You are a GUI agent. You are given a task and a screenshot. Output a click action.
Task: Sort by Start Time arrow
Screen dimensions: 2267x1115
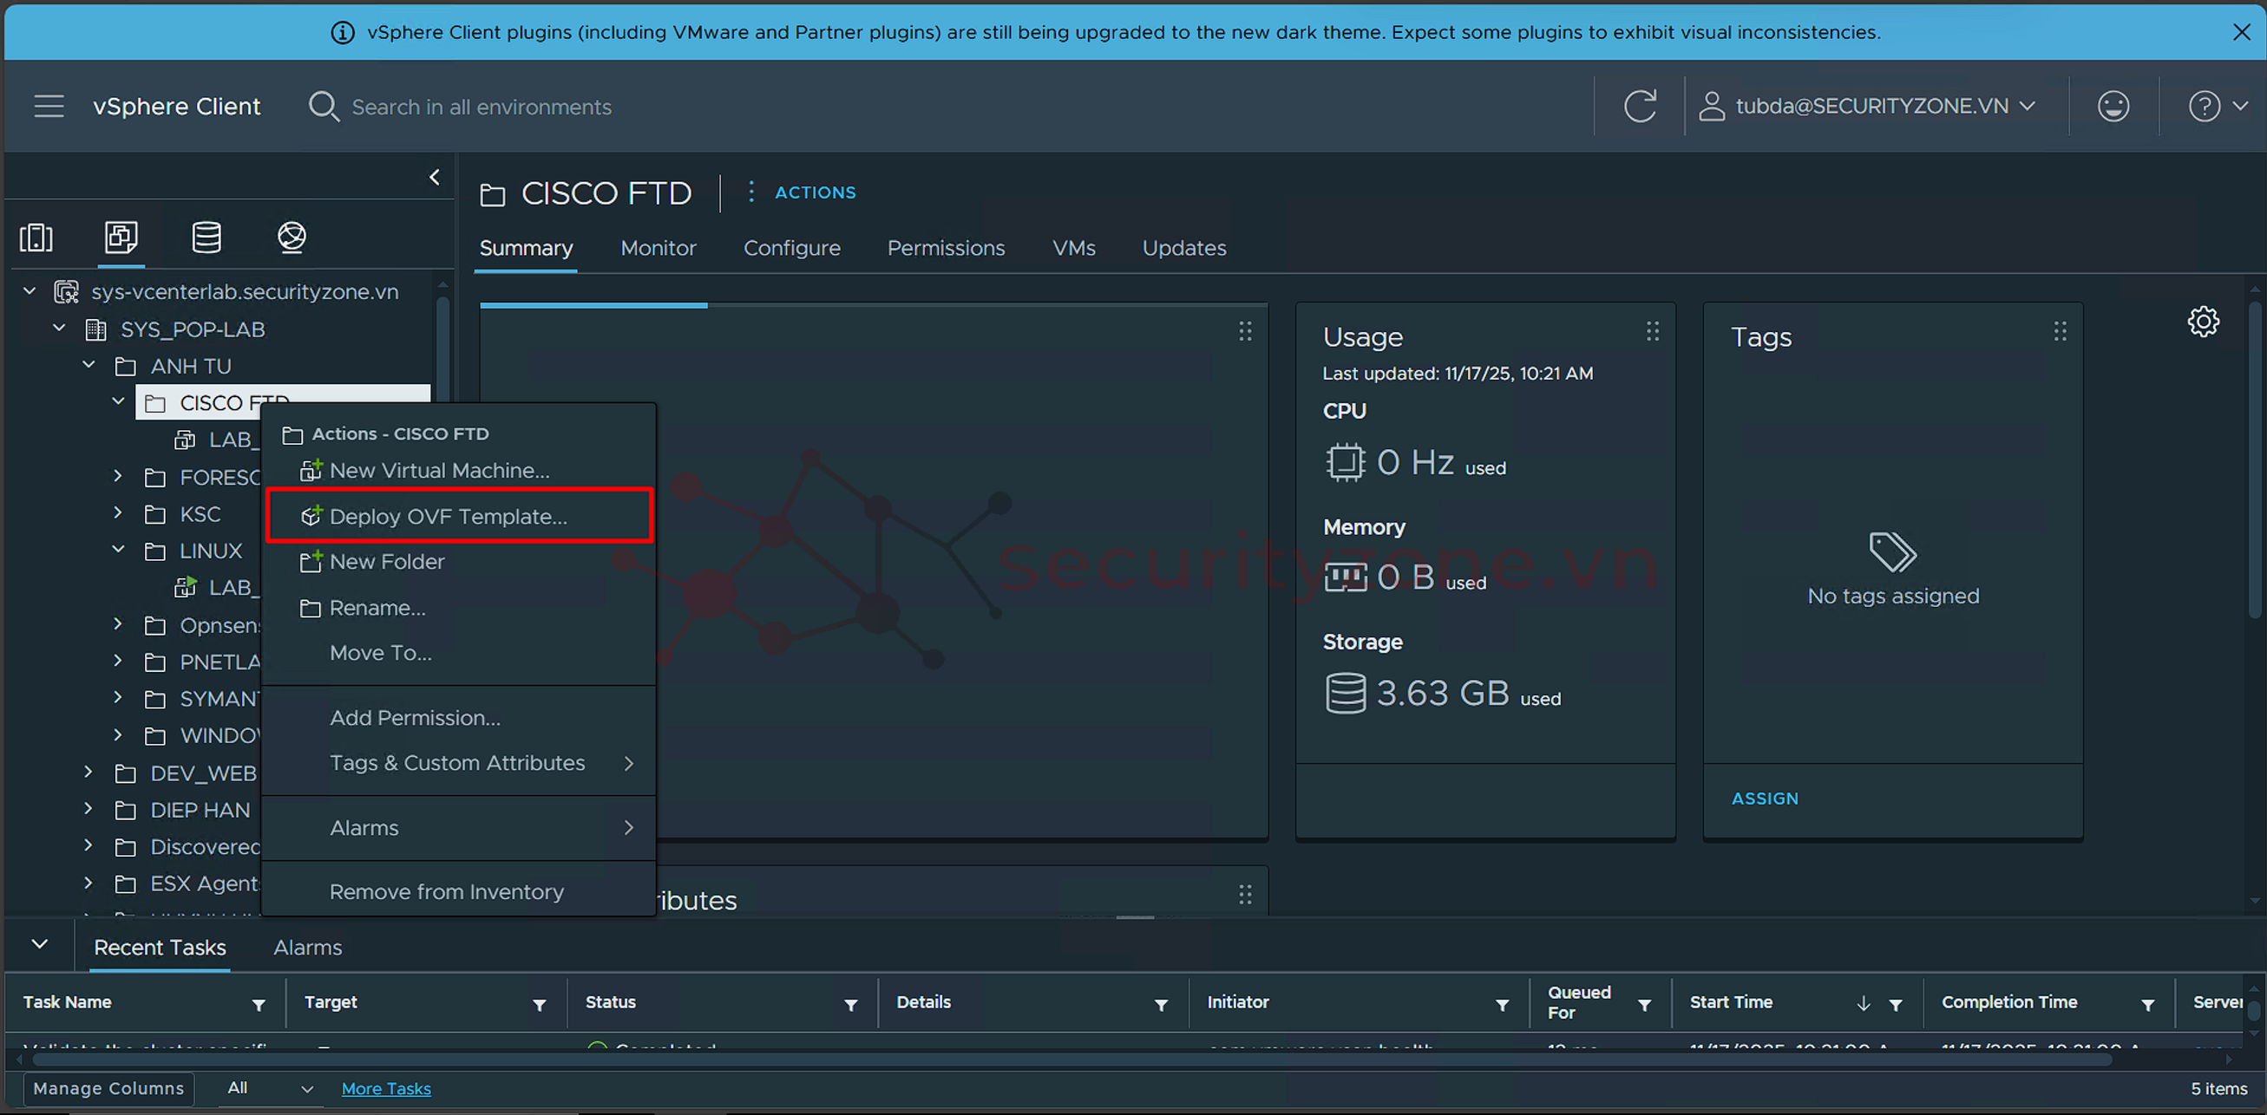[1863, 1003]
